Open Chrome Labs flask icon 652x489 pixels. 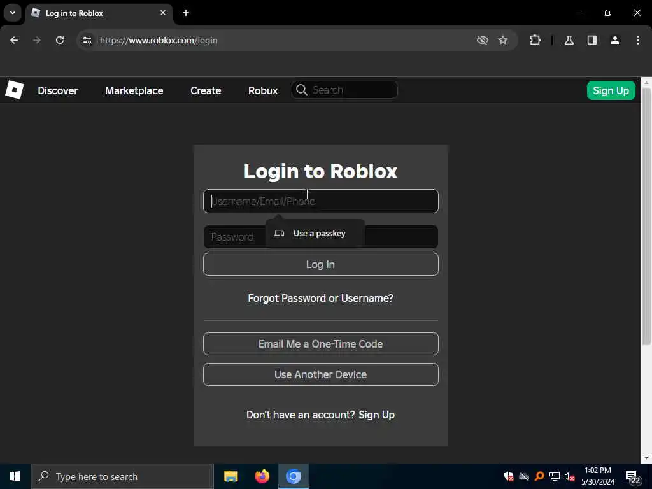click(569, 40)
